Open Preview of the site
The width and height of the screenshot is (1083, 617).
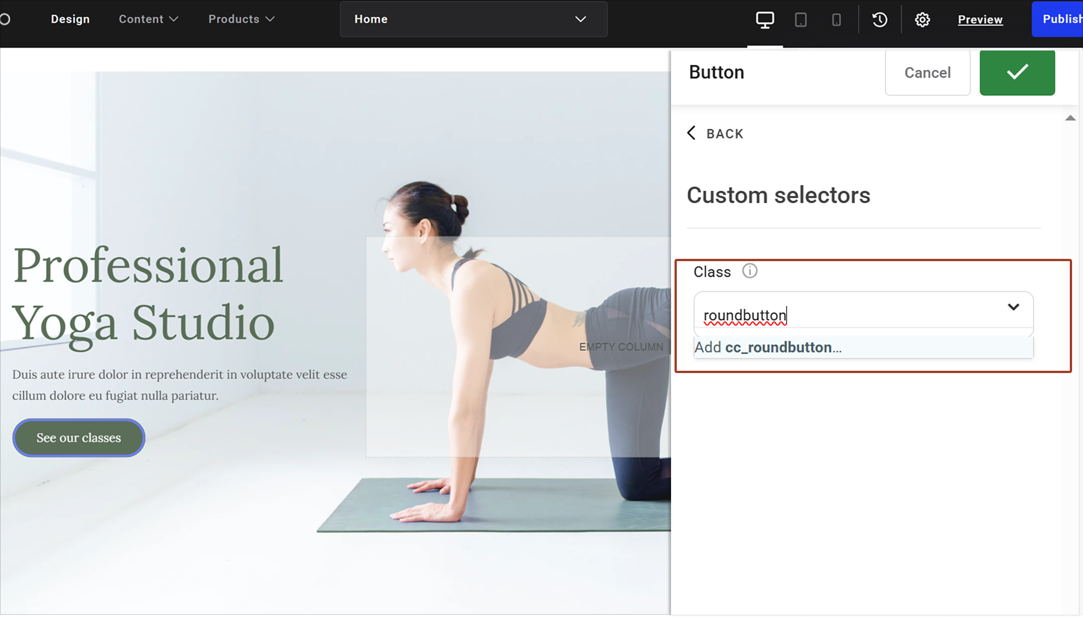pos(980,19)
